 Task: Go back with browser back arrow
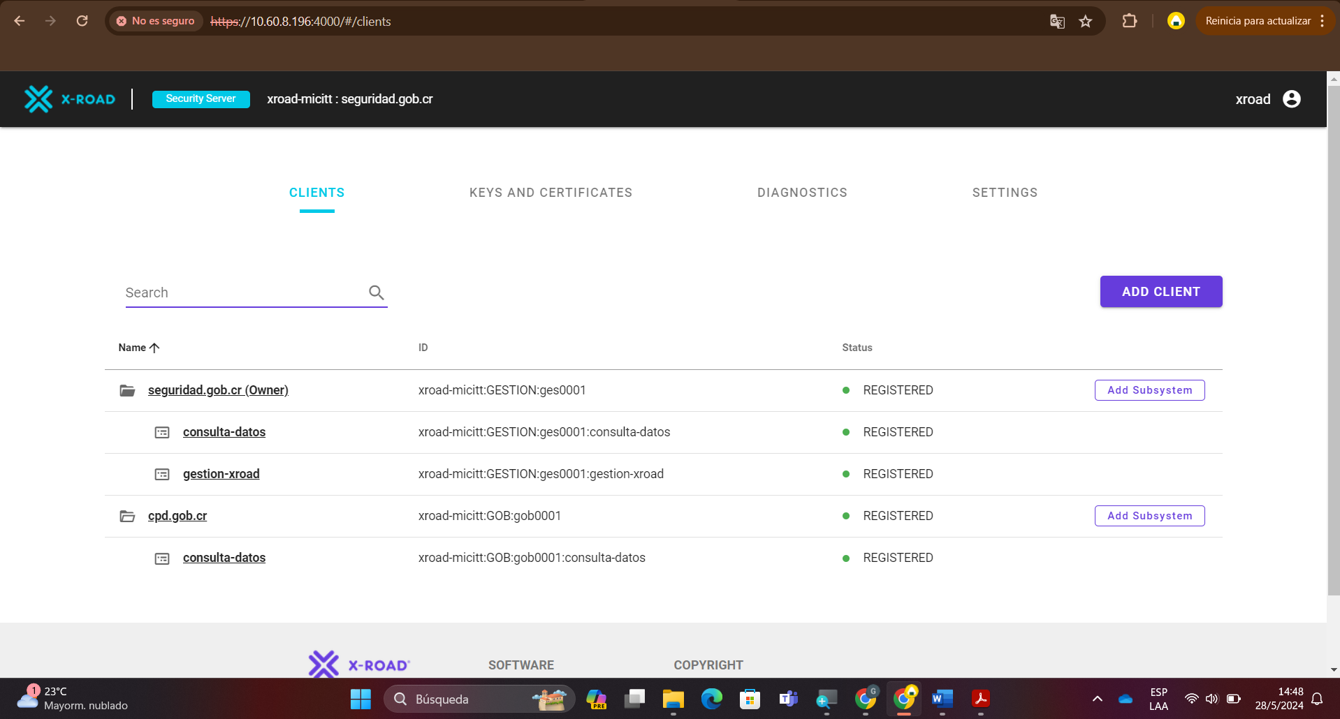(20, 21)
